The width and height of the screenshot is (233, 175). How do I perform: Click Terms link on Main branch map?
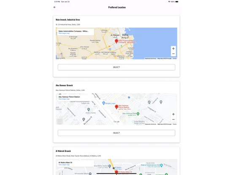[x=175, y=58]
